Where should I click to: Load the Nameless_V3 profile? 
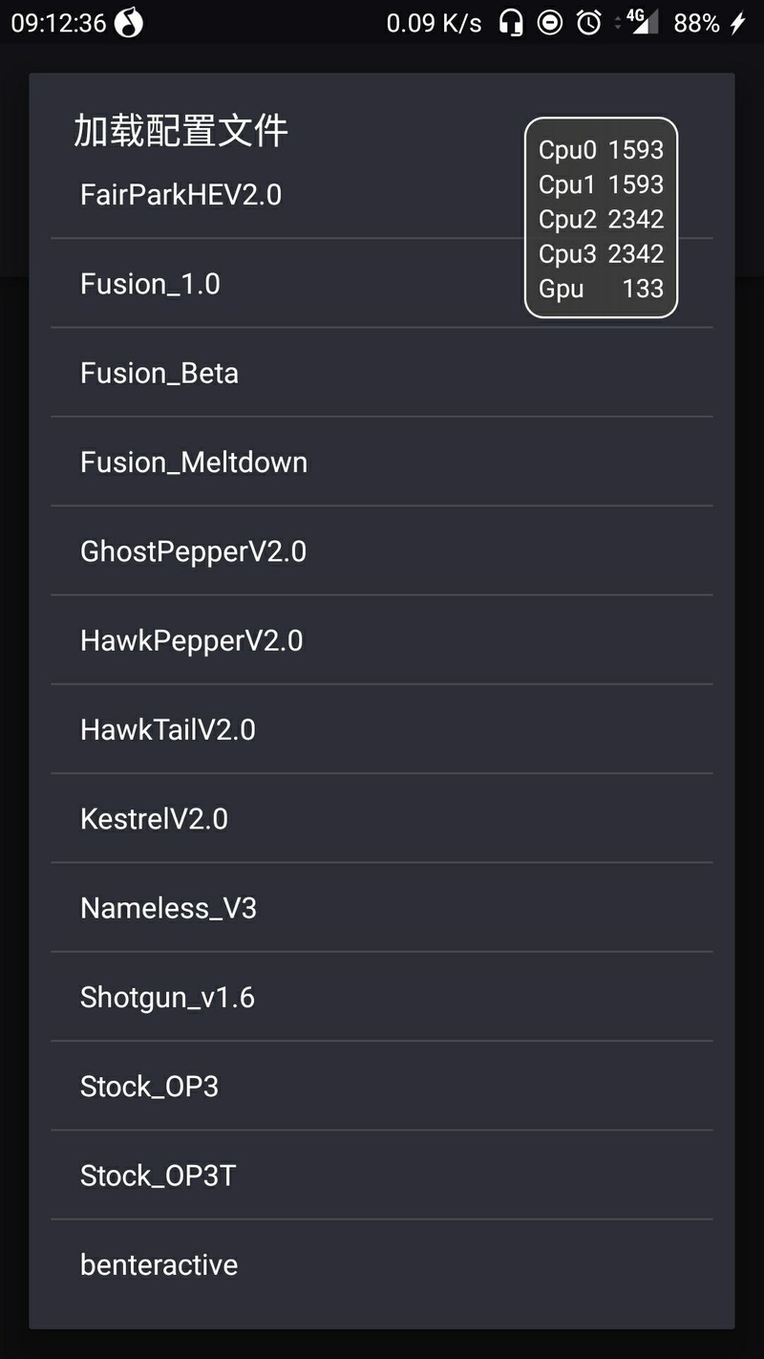pos(381,908)
